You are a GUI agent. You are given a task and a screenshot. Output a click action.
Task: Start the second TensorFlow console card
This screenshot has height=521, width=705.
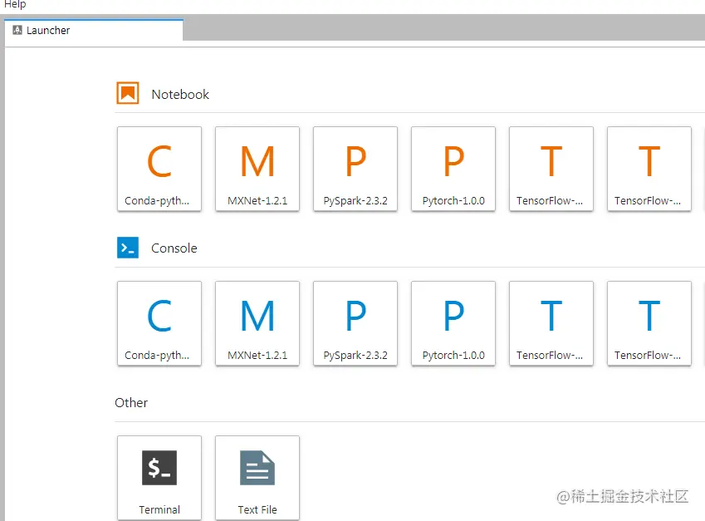(649, 323)
